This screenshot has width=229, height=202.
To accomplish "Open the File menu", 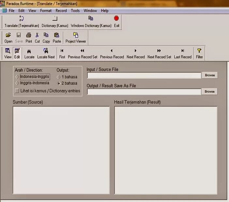I will pos(11,11).
